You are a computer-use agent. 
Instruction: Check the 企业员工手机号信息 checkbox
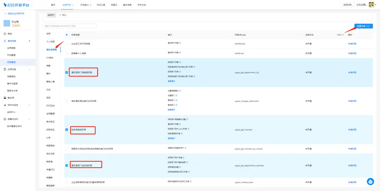(67, 44)
